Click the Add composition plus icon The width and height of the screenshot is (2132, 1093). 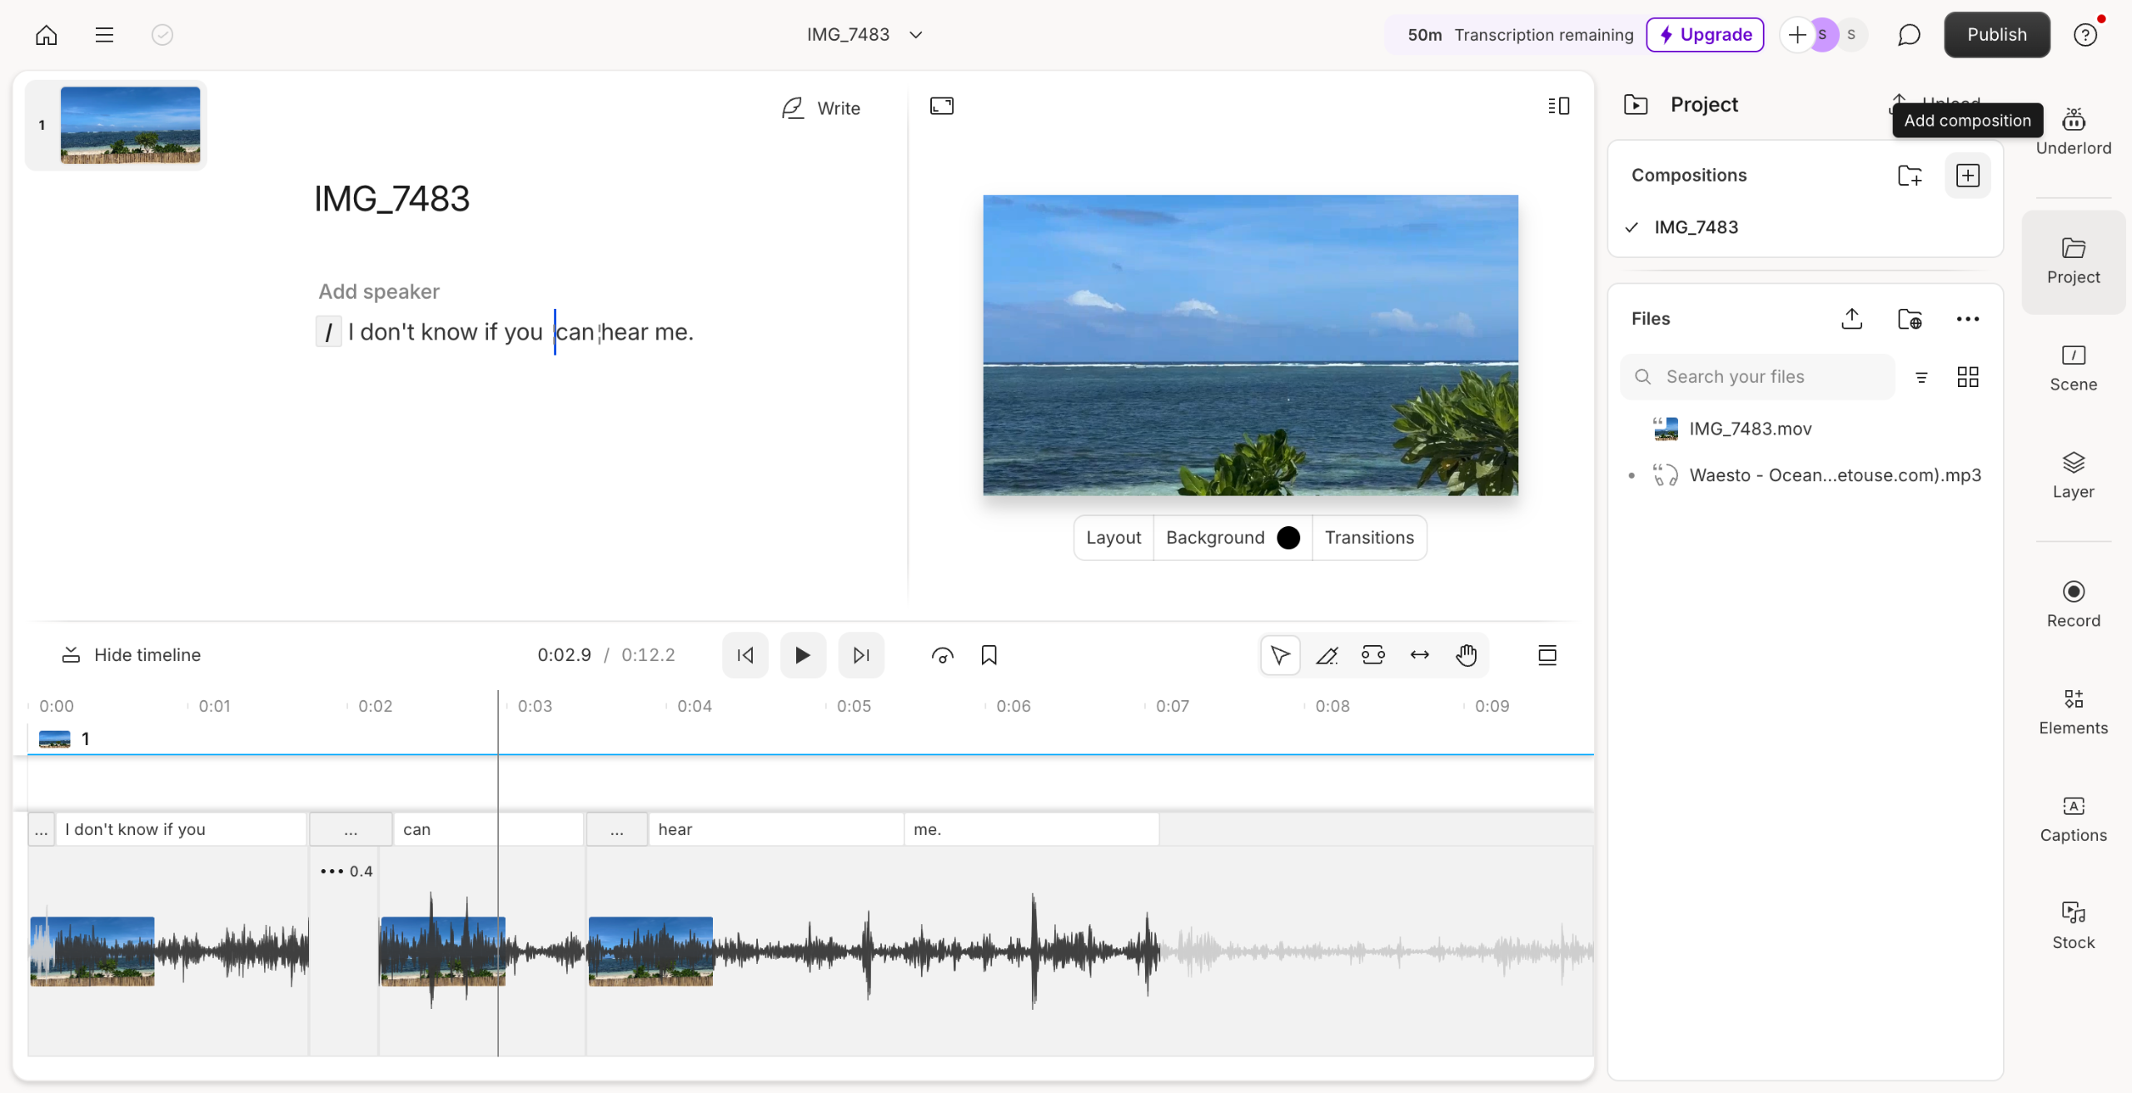pyautogui.click(x=1967, y=176)
